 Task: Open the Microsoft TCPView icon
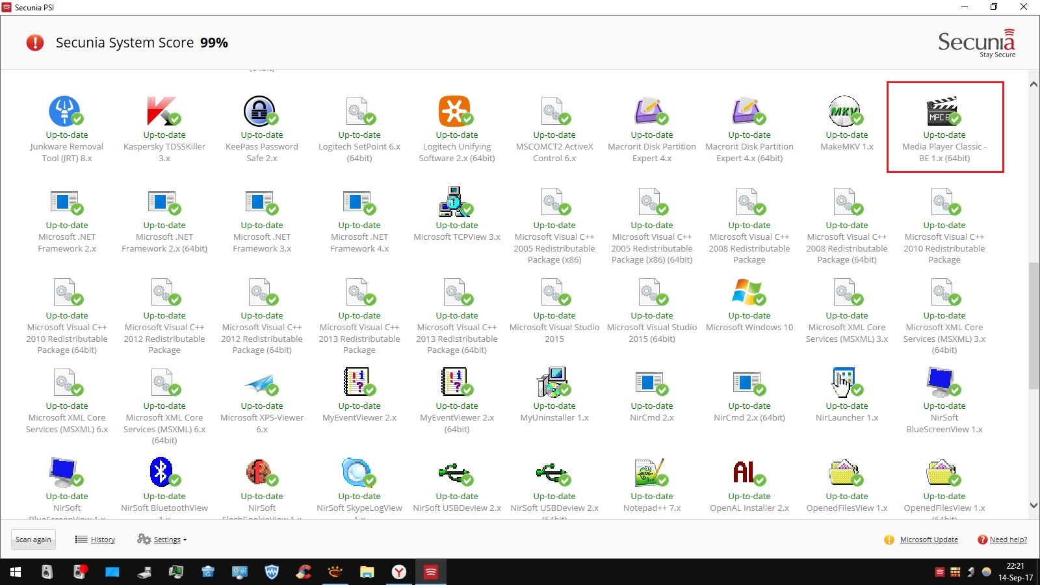[454, 201]
